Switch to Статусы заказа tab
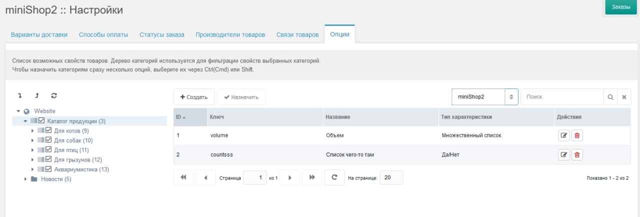This screenshot has height=217, width=640. [x=162, y=35]
